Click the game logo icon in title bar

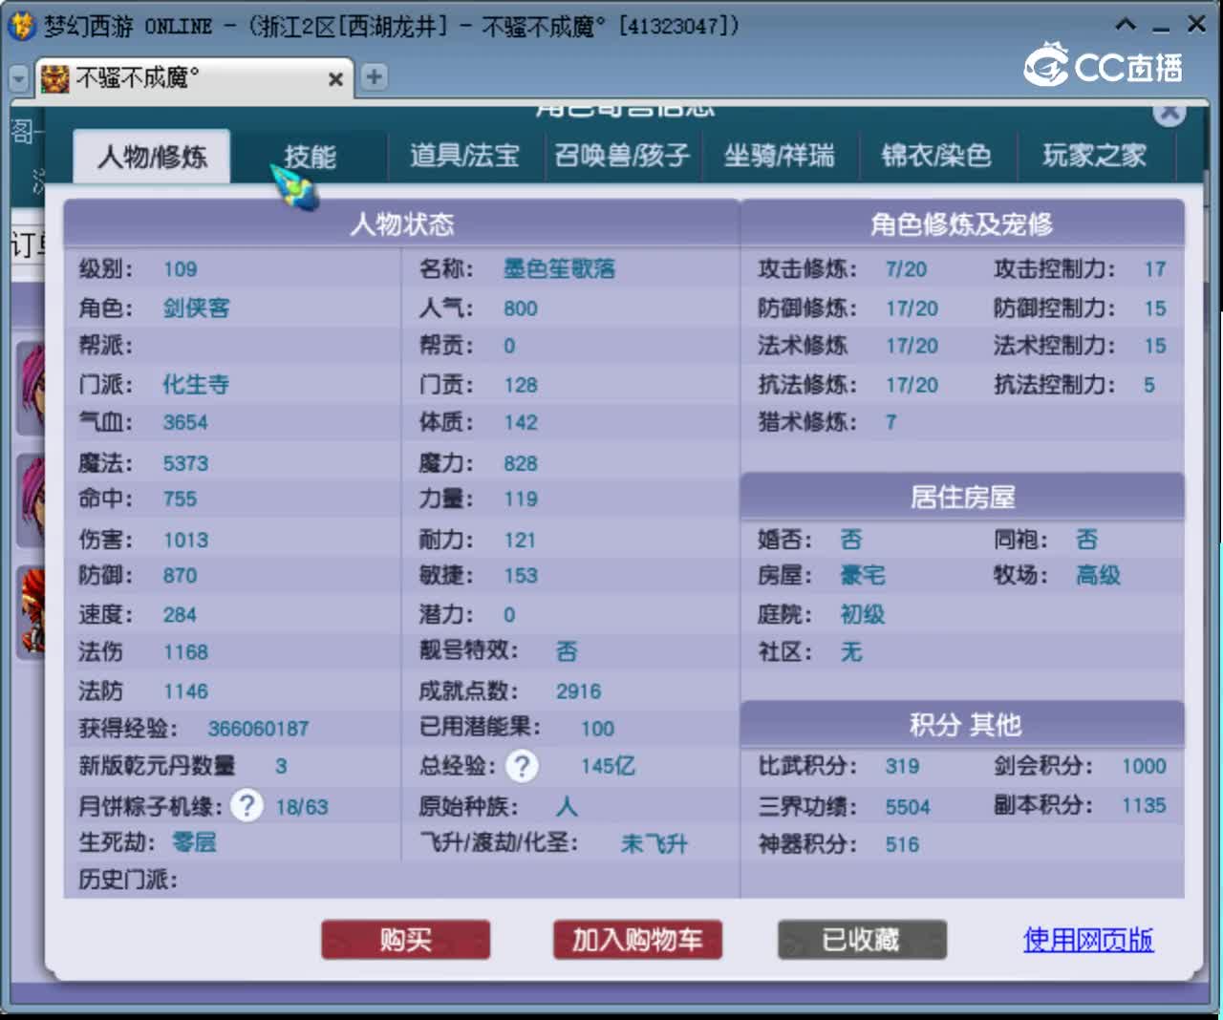click(x=21, y=26)
